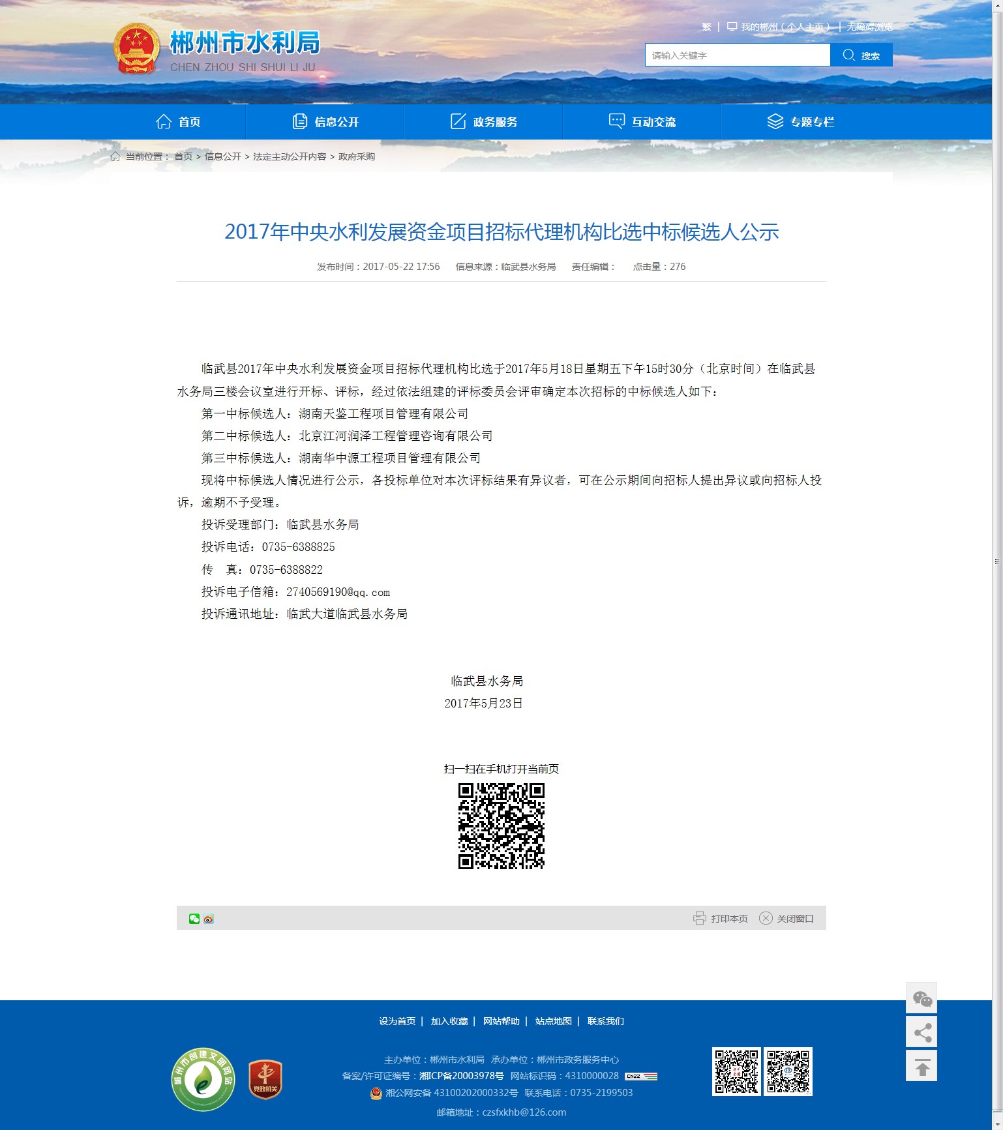This screenshot has height=1130, width=1003.
Task: Click footer link 加入收藏
Action: coord(449,1021)
